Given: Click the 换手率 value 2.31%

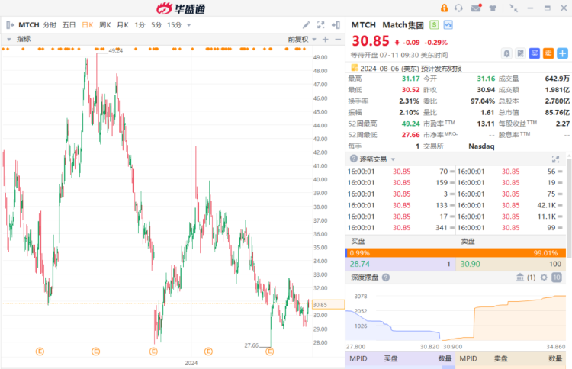Looking at the screenshot, I should coord(409,101).
